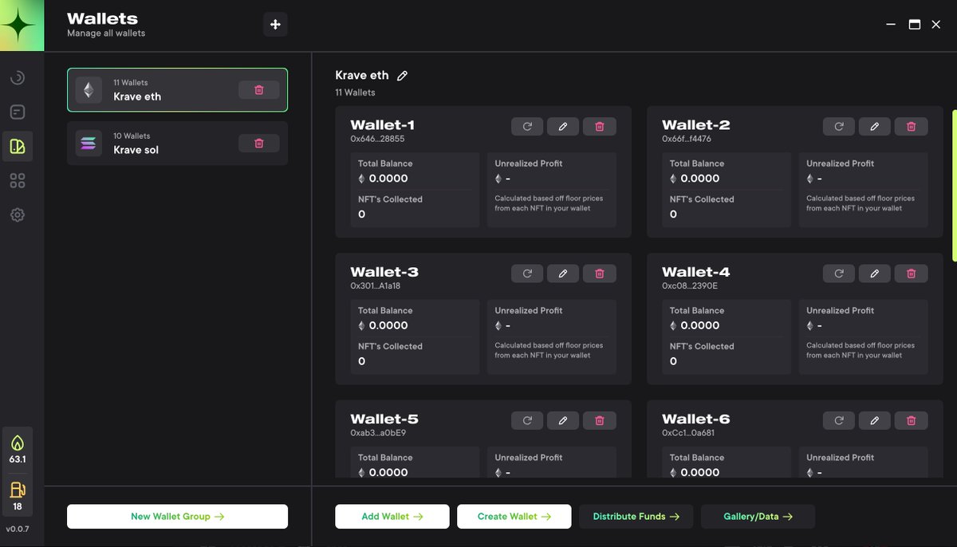Click the version label v0.0.7
Screen dimensions: 957x547
point(18,529)
